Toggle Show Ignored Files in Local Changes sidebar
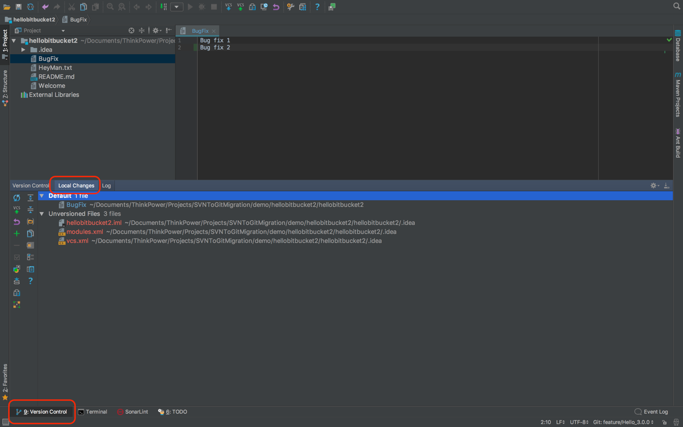 click(30, 245)
